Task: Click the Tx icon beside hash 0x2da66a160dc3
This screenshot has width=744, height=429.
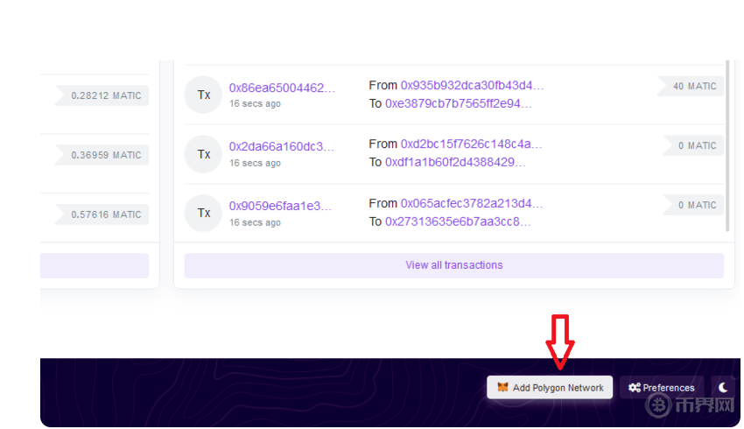Action: [x=203, y=154]
